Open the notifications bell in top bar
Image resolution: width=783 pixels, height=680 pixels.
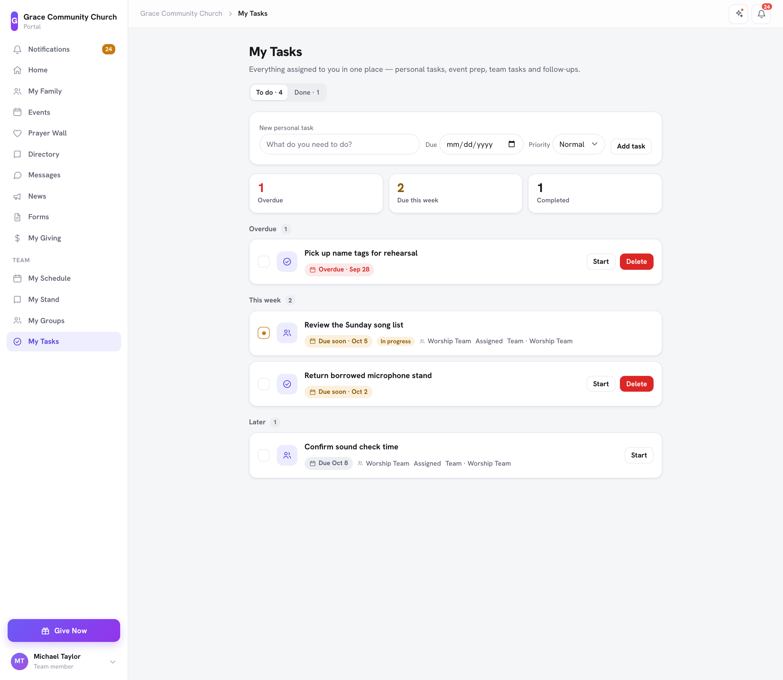click(761, 14)
